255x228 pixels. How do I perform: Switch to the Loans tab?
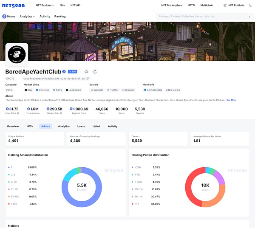point(81,126)
